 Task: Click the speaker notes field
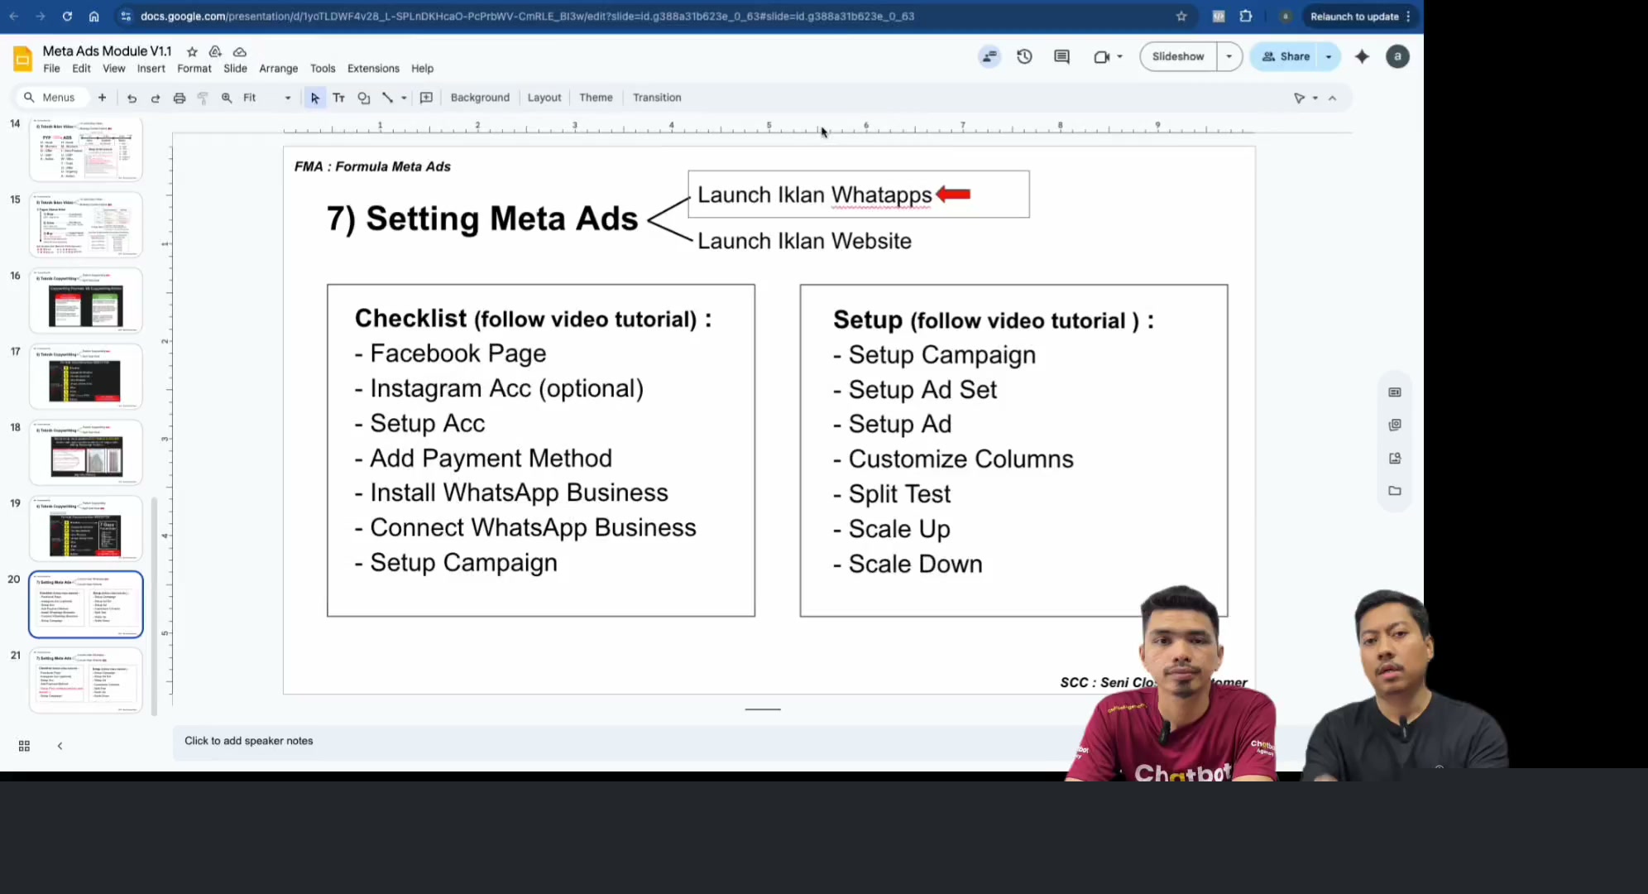click(x=620, y=741)
